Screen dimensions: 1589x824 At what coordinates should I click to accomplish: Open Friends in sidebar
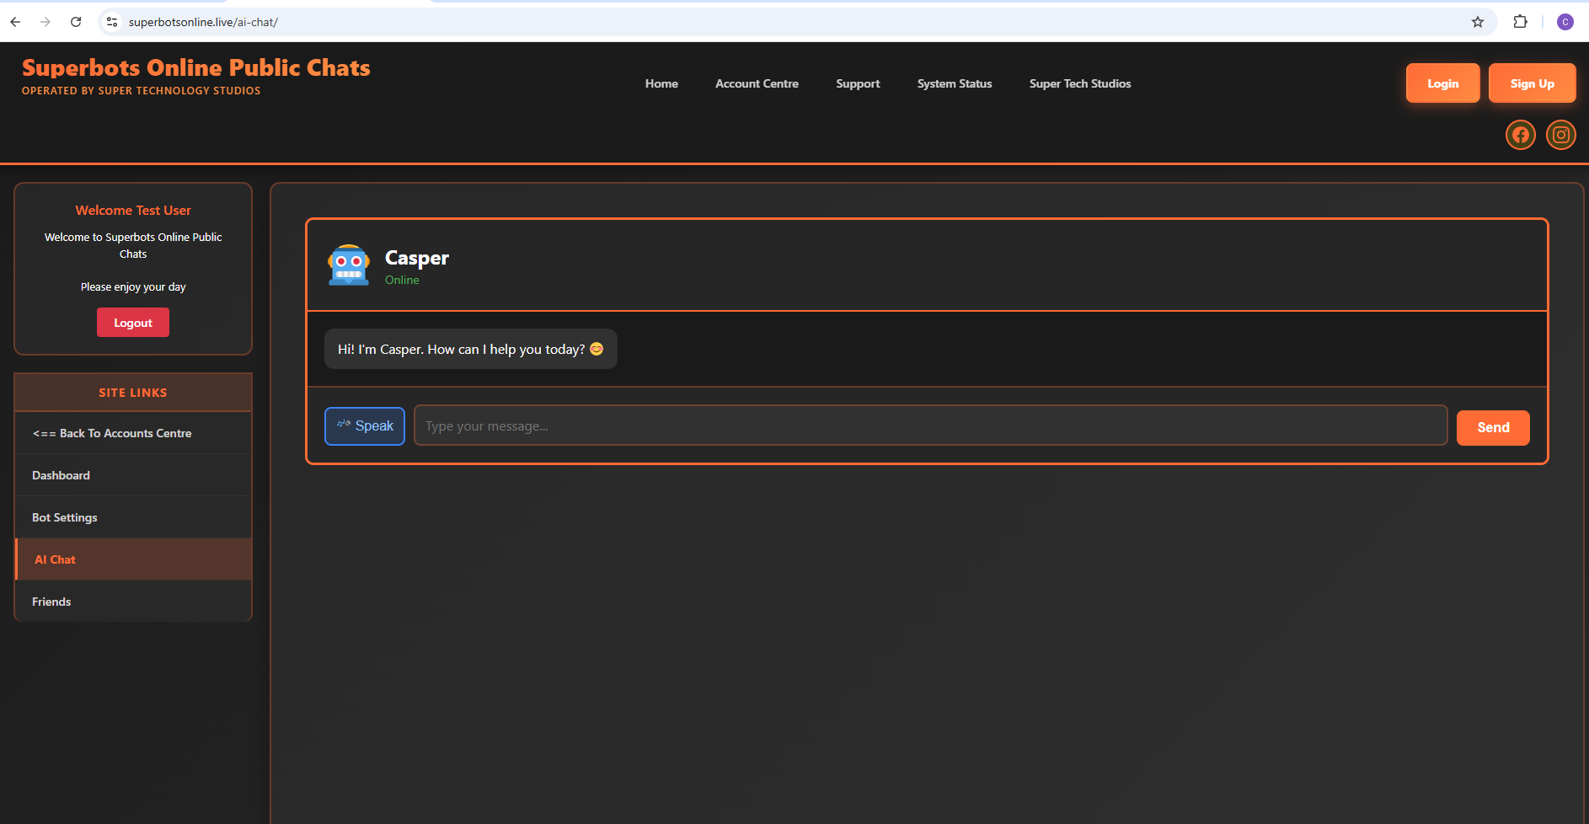pos(133,602)
